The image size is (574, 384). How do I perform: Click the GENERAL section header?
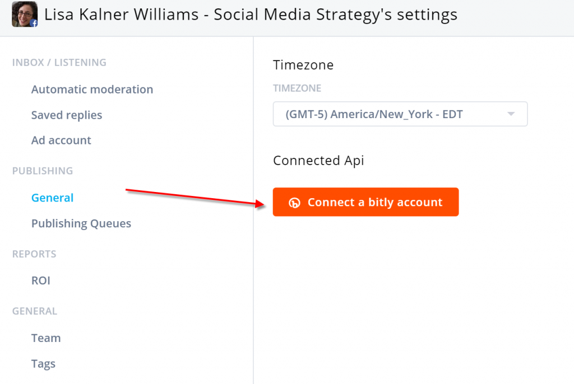pyautogui.click(x=35, y=311)
